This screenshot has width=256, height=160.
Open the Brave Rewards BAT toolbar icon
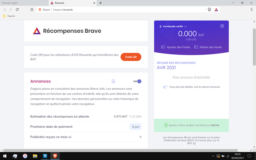216,10
